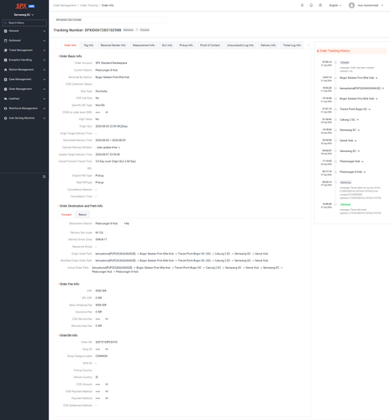Click copy icon beside tracking number status
Image resolution: width=390 pixels, height=420 pixels.
(137, 30)
